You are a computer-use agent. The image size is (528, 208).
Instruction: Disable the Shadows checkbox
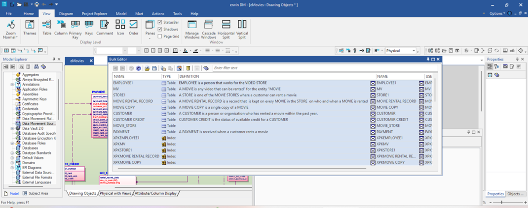[x=160, y=29]
